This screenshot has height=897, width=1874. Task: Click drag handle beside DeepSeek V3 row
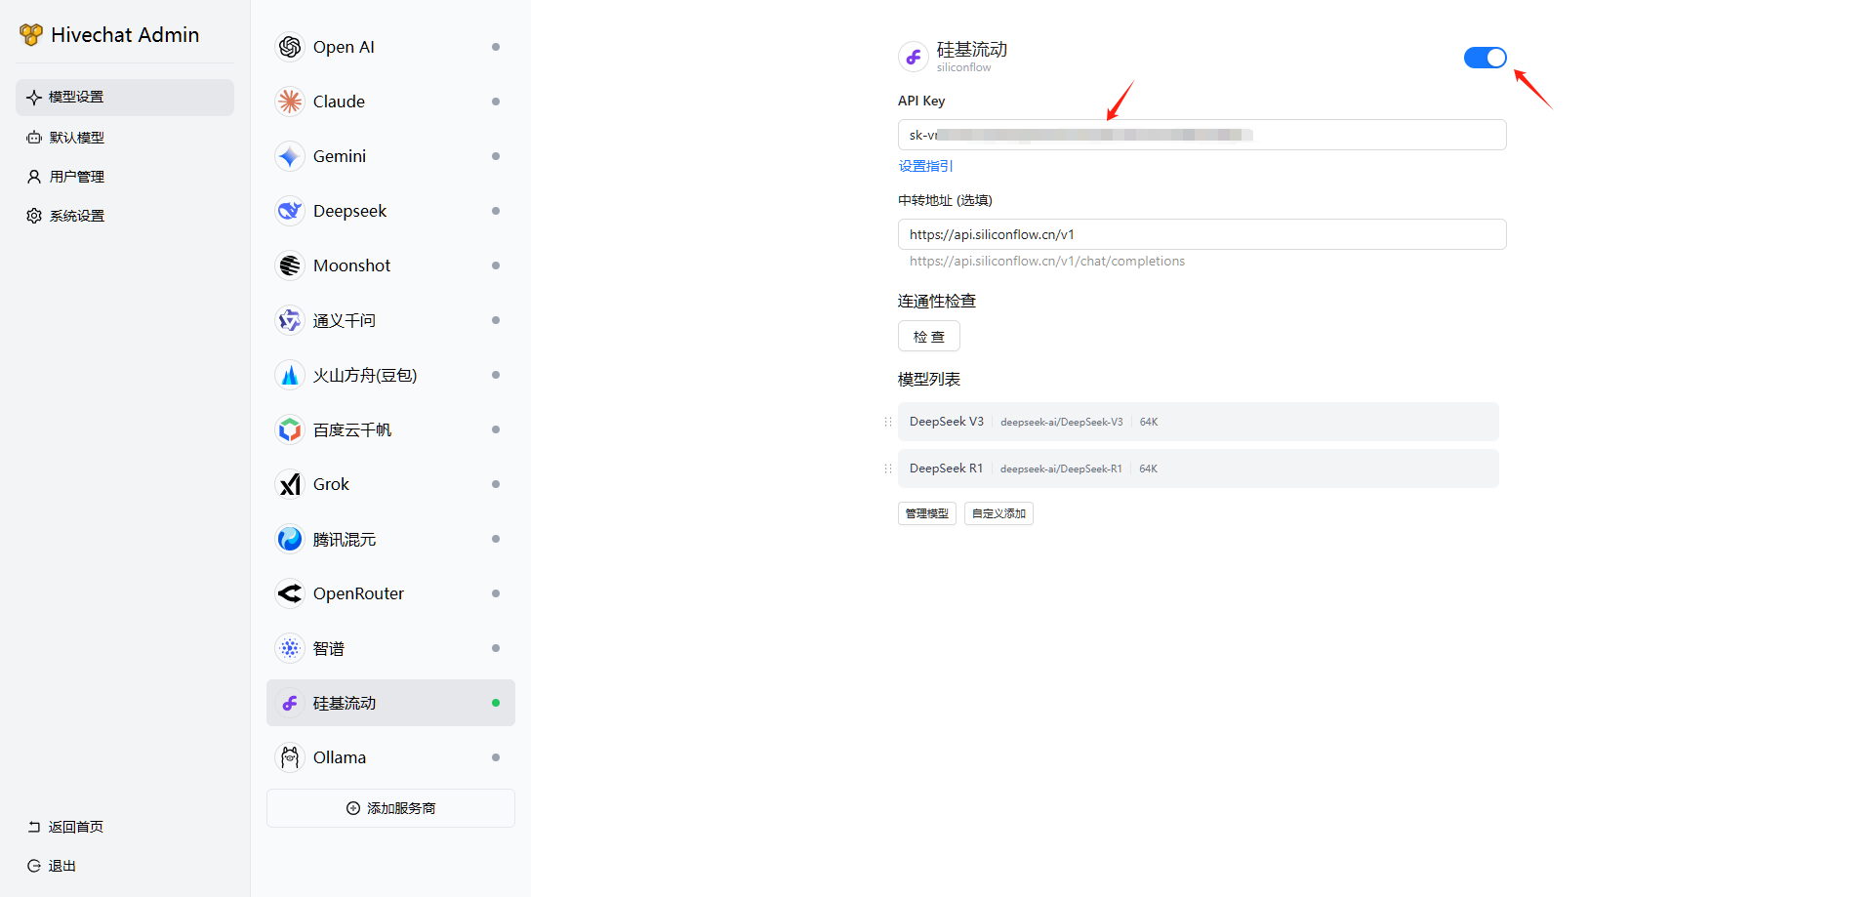888,422
